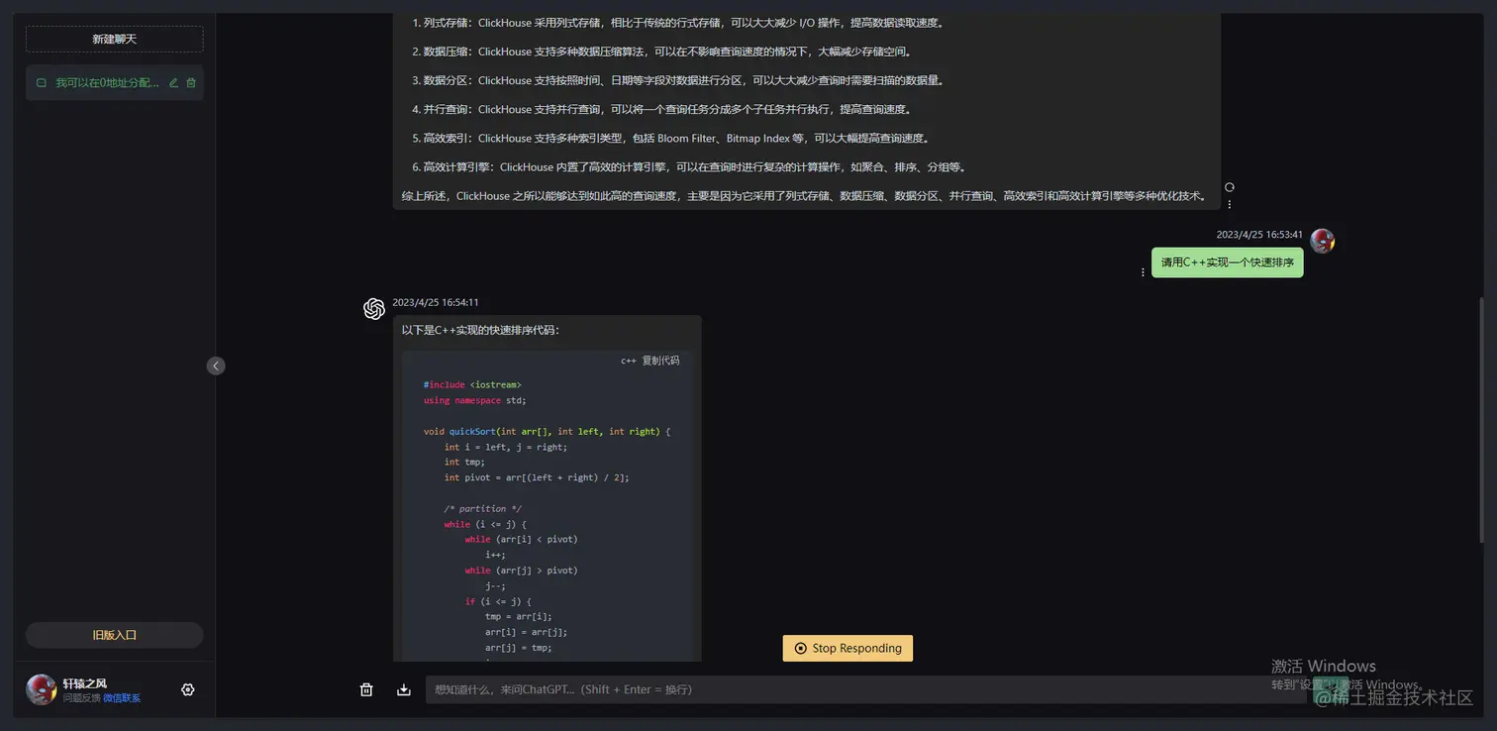Regenerate the ClickHouse answer with refresh icon
Screen dimensions: 1497x731
coord(1230,187)
